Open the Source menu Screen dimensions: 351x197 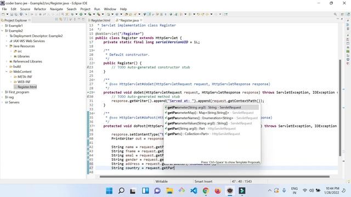pyautogui.click(x=25, y=9)
